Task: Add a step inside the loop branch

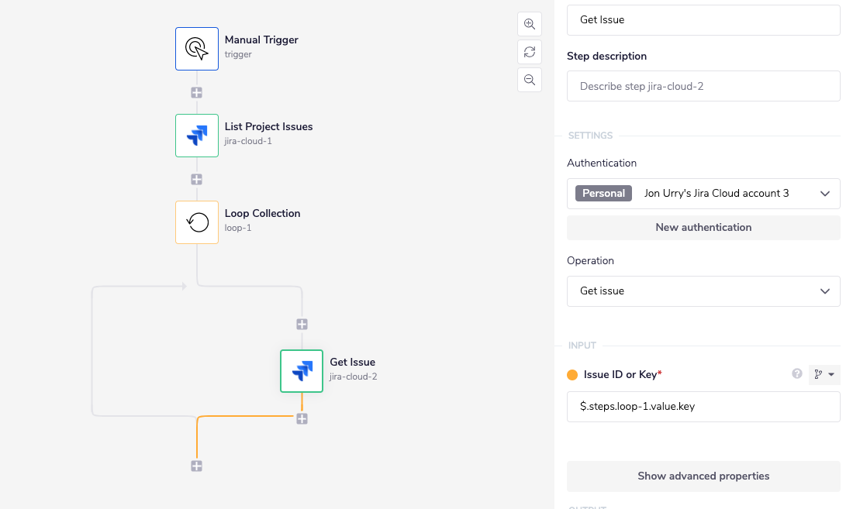Action: 302,325
